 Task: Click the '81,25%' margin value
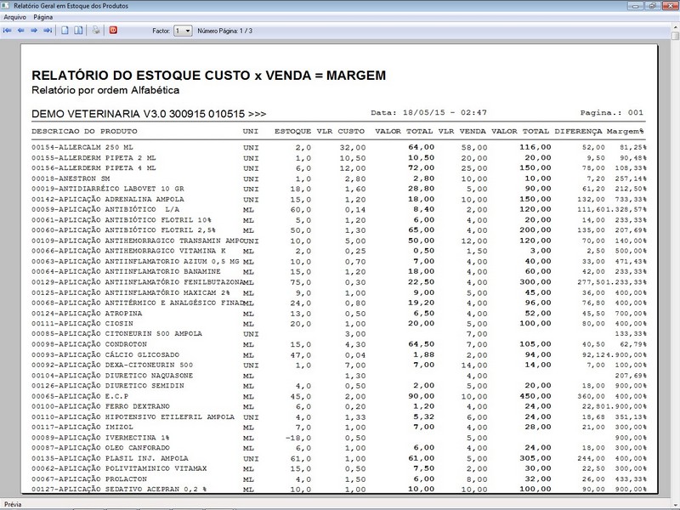click(632, 147)
